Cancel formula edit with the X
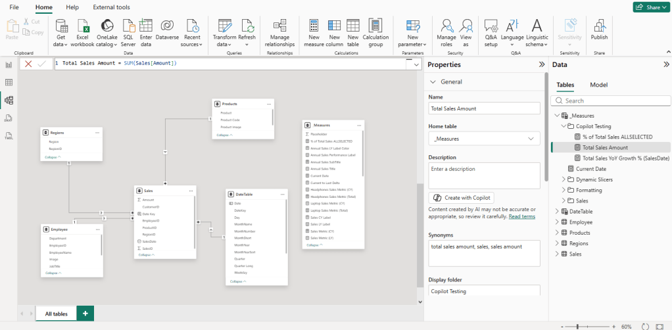The width and height of the screenshot is (672, 330). pos(28,64)
